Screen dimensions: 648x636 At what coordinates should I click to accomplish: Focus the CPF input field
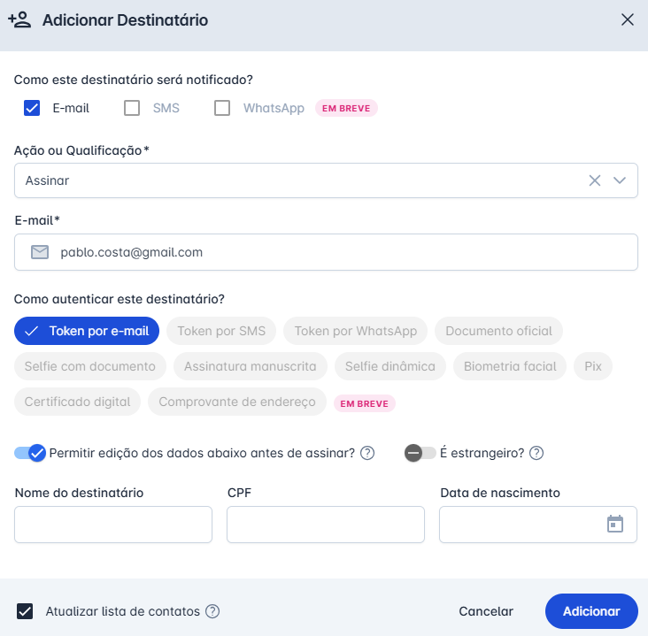click(x=326, y=525)
